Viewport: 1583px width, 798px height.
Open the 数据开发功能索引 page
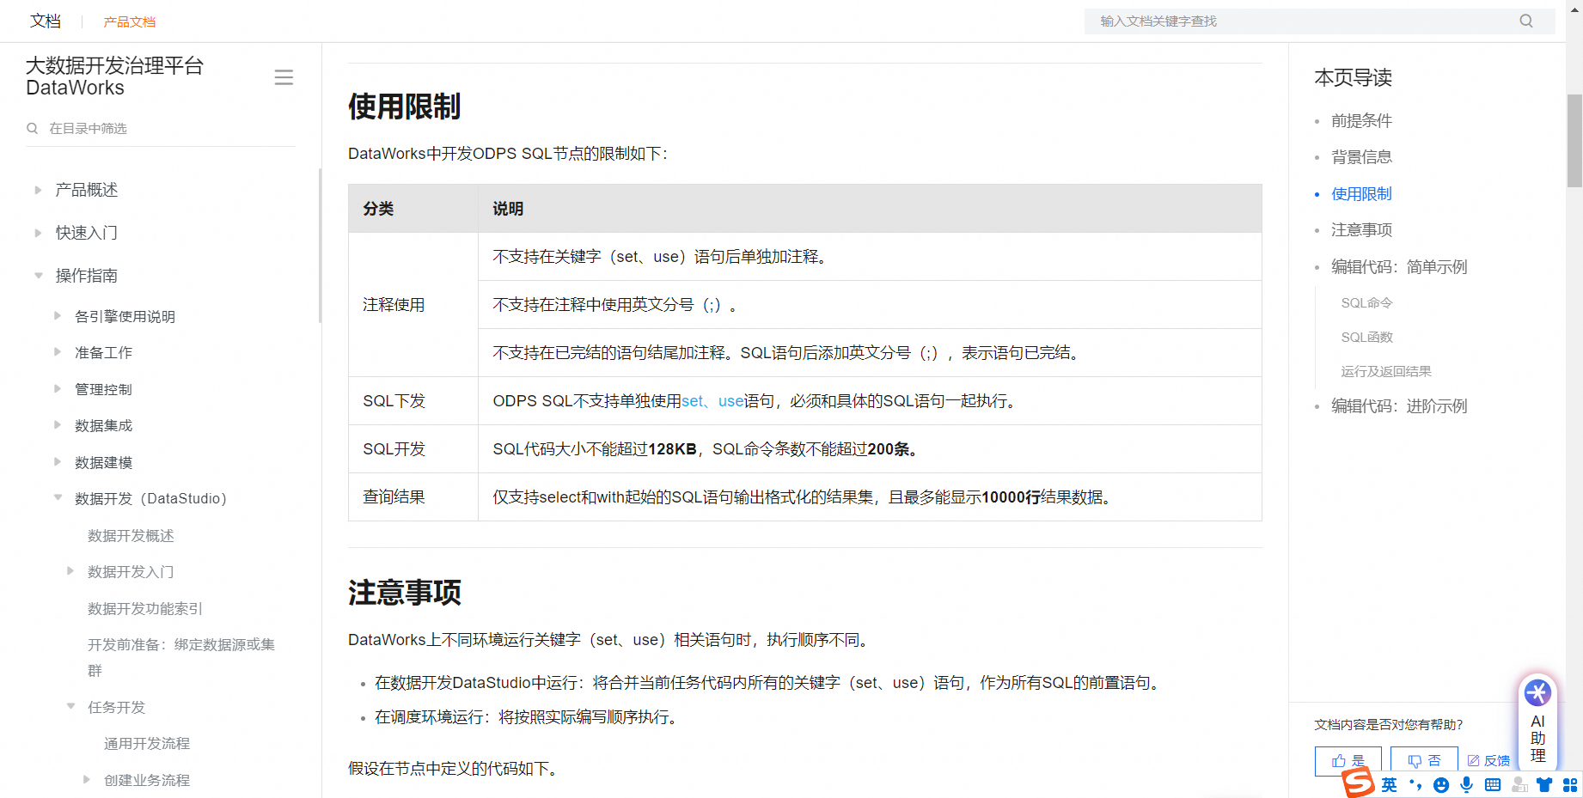(x=145, y=608)
